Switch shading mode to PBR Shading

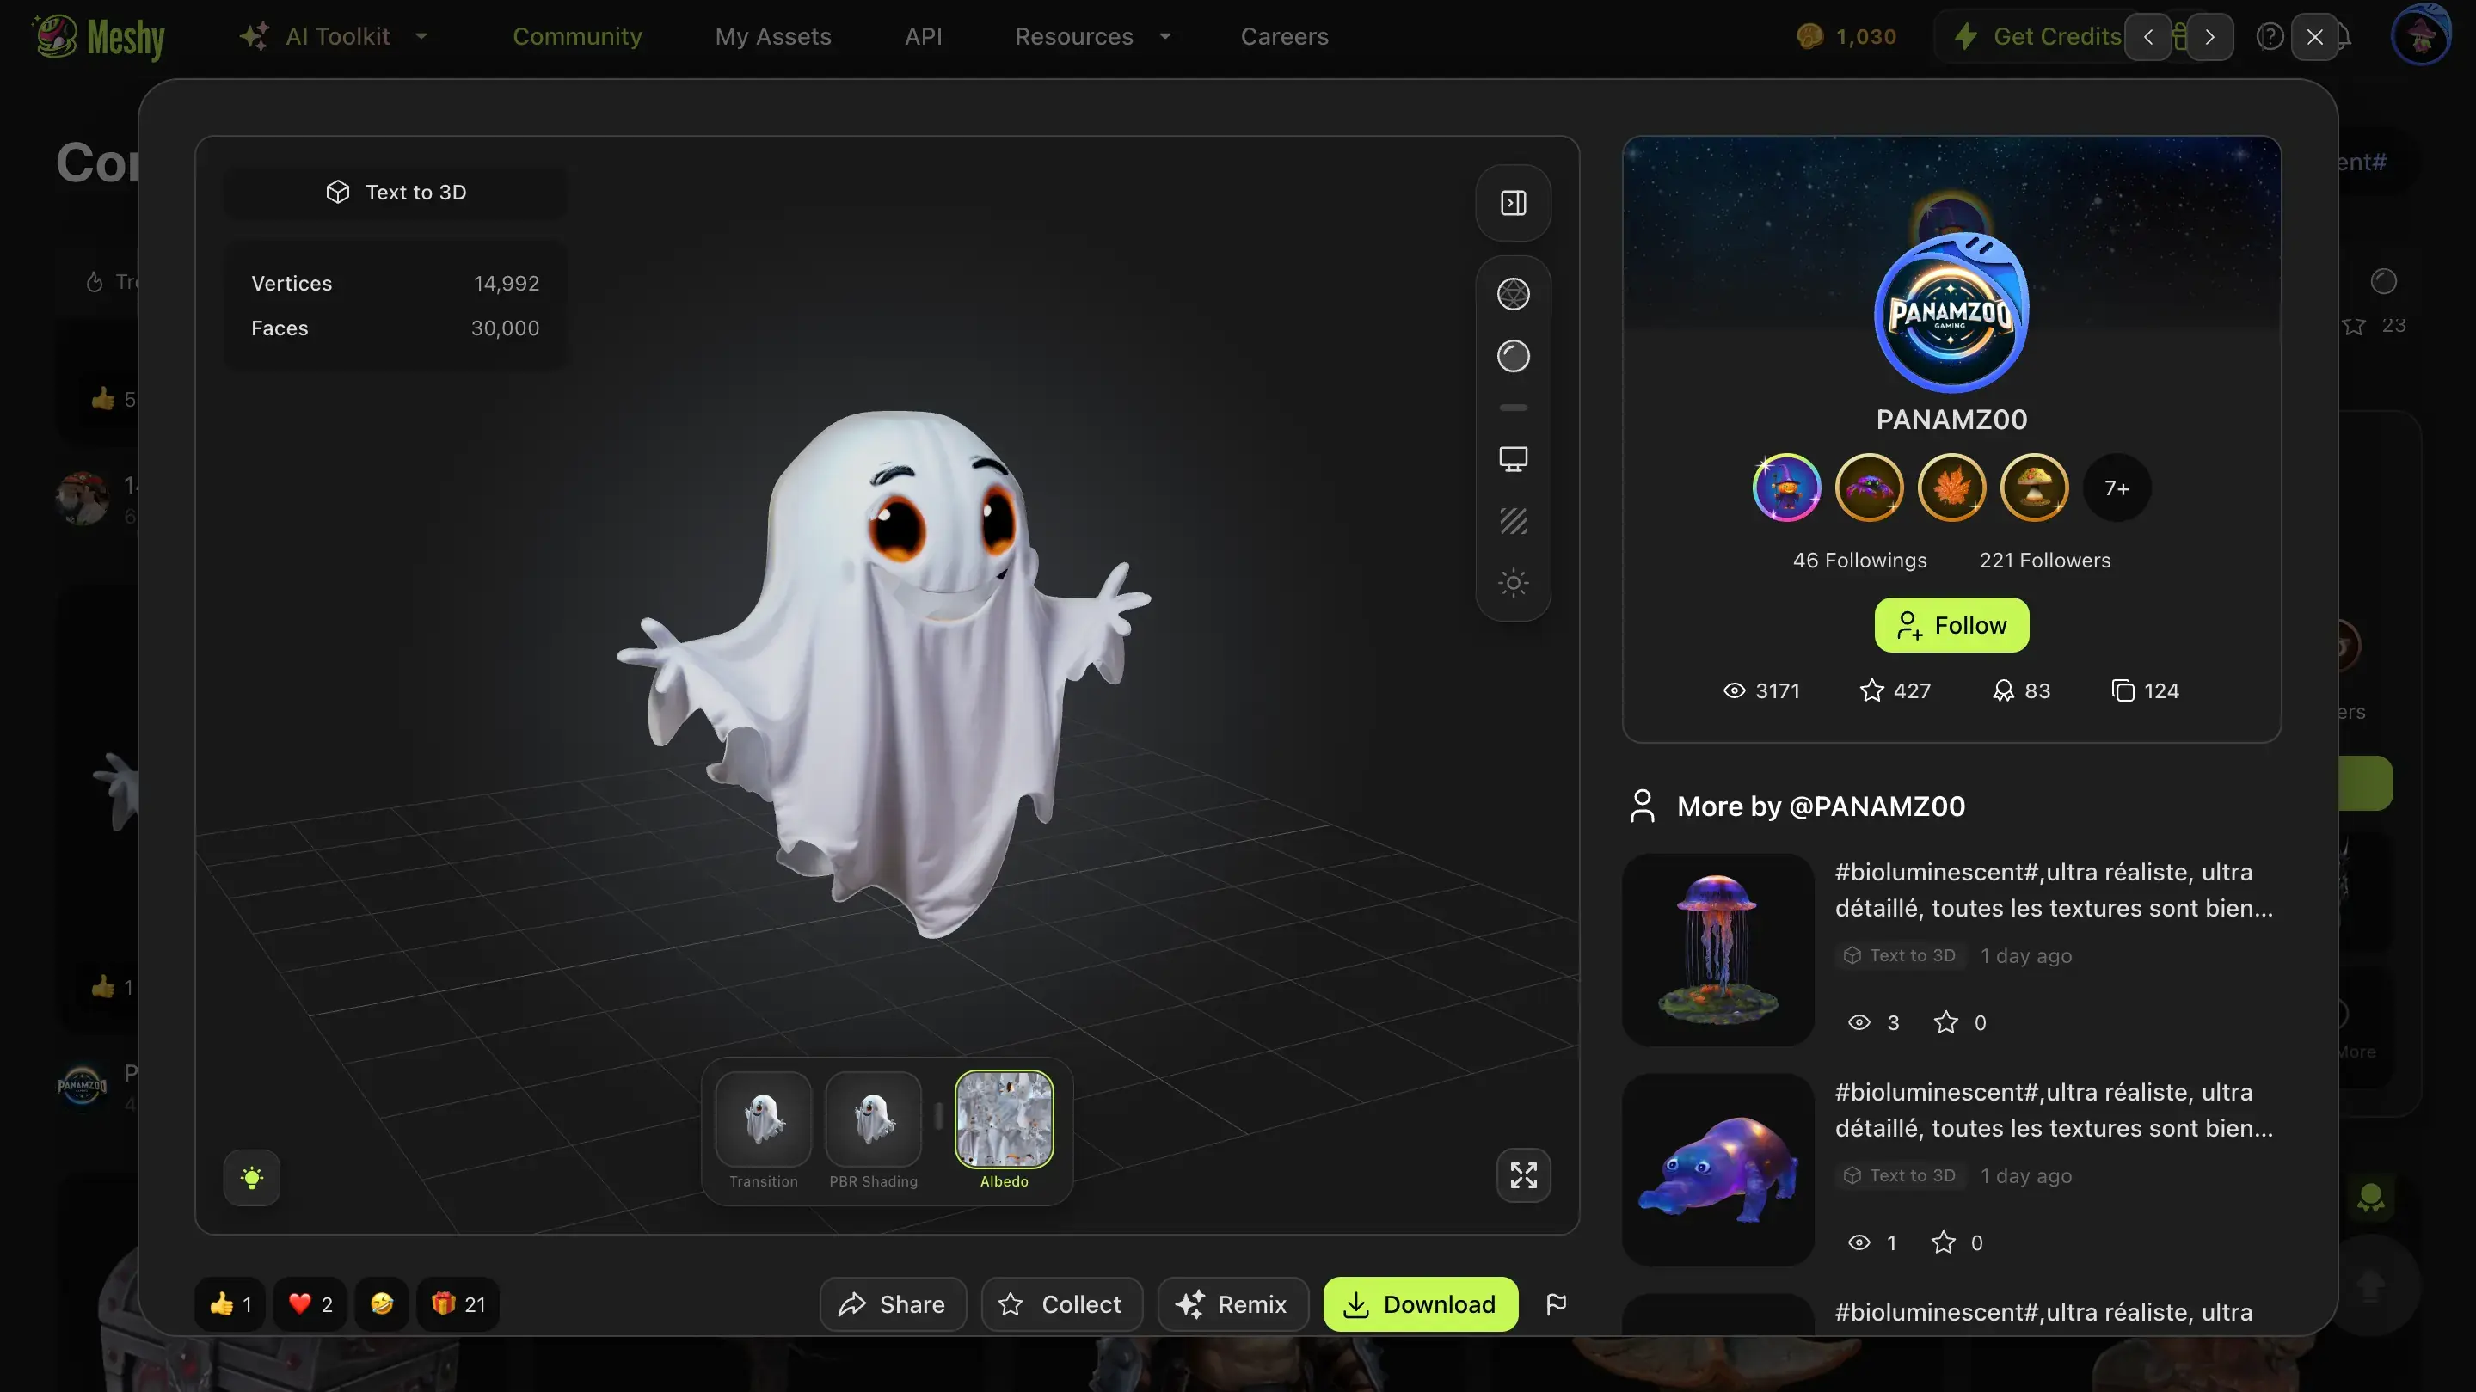click(x=874, y=1121)
